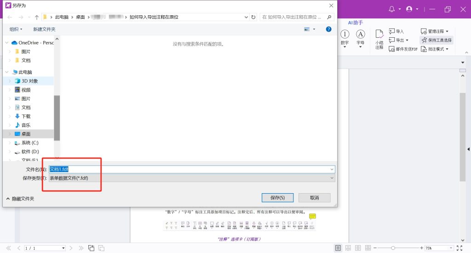Click 导入 import comments
This screenshot has height=253, width=471.
tap(396, 31)
